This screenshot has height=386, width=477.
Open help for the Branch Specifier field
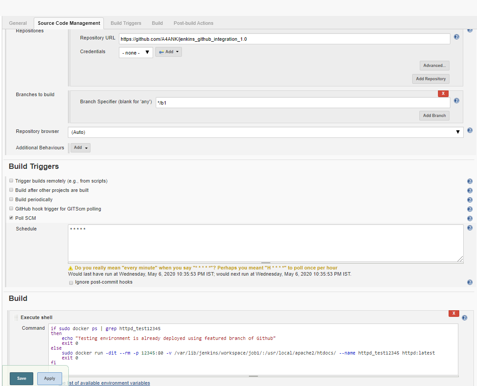[x=456, y=101]
